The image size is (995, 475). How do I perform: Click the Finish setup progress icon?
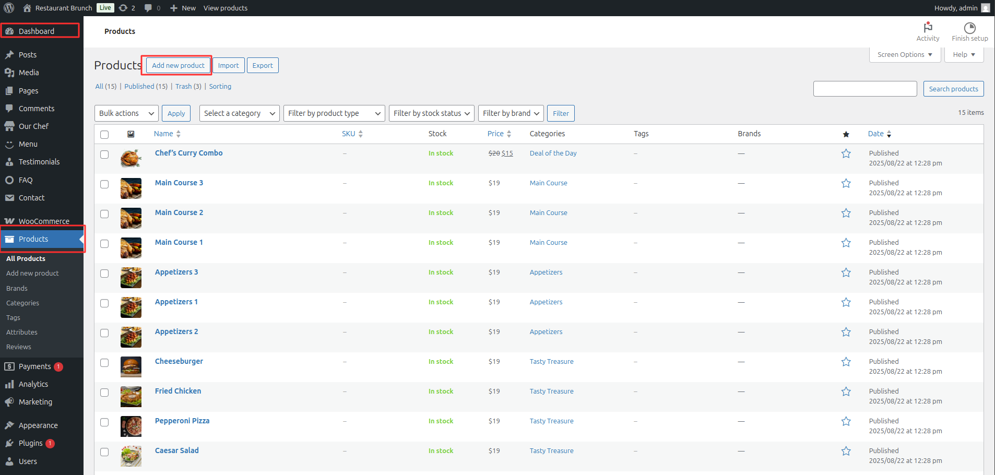969,28
